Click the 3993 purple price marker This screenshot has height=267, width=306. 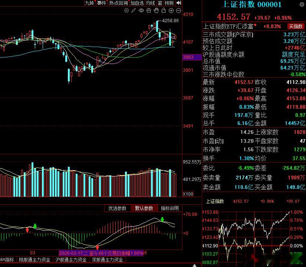(x=192, y=57)
